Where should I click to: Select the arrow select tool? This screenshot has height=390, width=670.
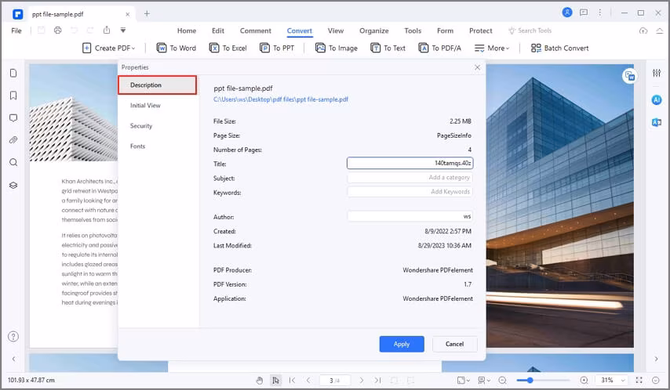tap(275, 380)
